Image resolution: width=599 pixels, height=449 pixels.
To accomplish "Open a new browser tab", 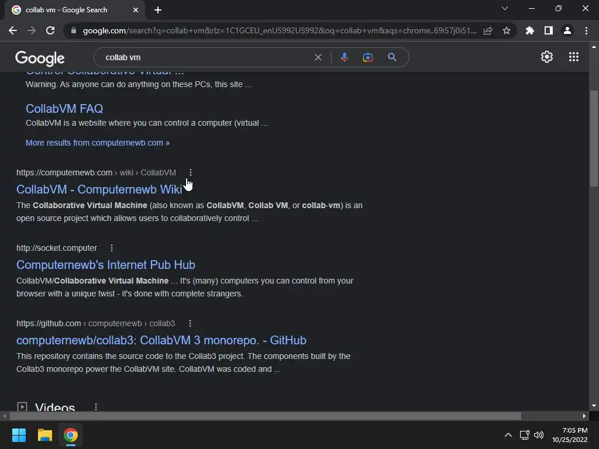I will click(158, 10).
